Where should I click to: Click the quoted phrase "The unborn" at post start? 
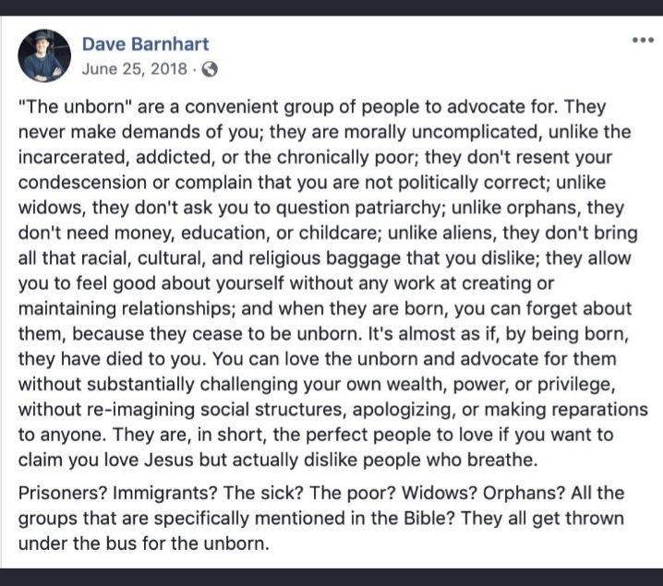click(x=75, y=106)
